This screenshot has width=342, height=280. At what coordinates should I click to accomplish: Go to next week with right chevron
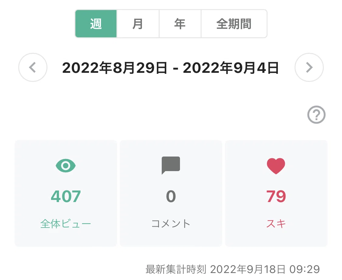pyautogui.click(x=309, y=67)
